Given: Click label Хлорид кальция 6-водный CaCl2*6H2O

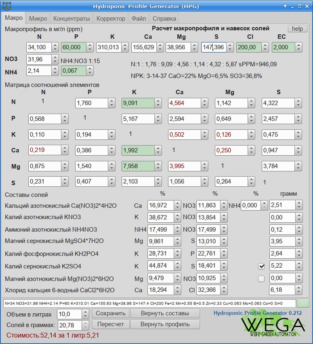Looking at the screenshot, I should point(60,290).
